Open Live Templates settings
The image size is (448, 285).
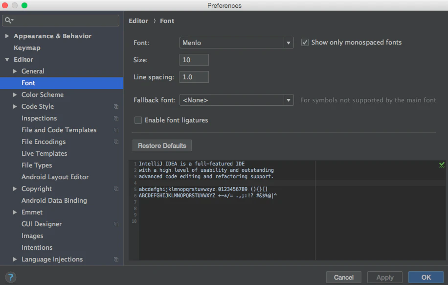[45, 153]
